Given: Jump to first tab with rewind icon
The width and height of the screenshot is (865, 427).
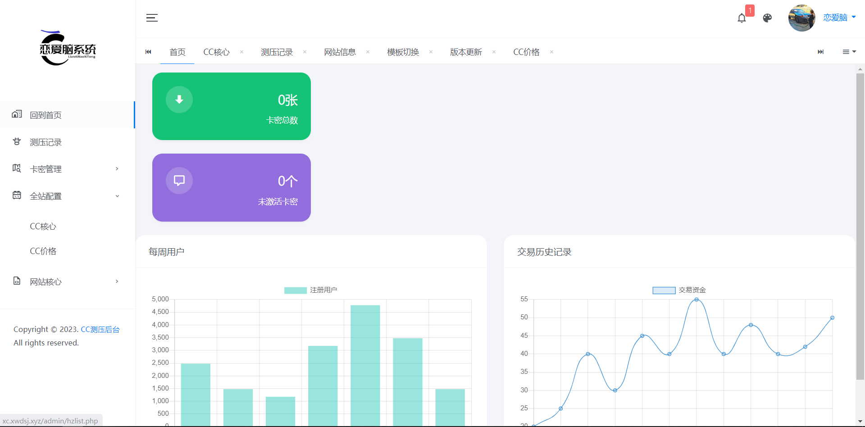Looking at the screenshot, I should pos(148,52).
